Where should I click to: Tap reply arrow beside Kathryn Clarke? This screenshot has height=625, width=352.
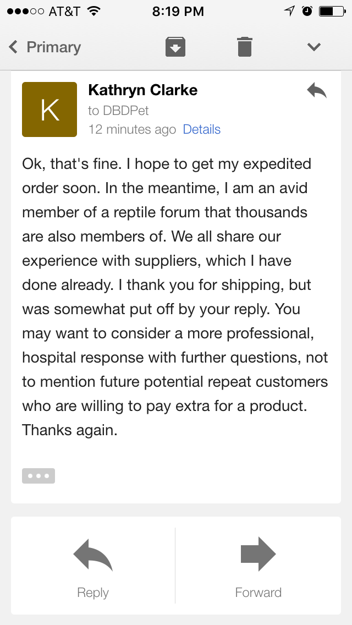pos(317,90)
